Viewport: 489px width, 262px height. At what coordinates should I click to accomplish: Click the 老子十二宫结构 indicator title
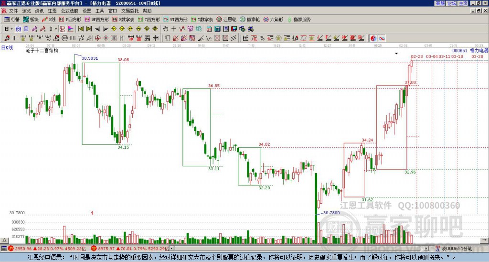pos(42,50)
